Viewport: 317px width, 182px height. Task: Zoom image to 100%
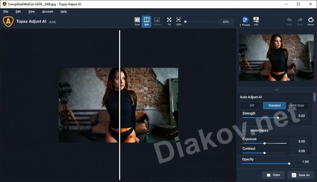pos(178,21)
